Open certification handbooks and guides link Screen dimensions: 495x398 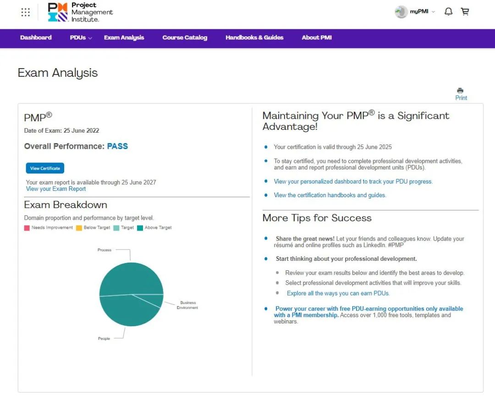(x=330, y=195)
